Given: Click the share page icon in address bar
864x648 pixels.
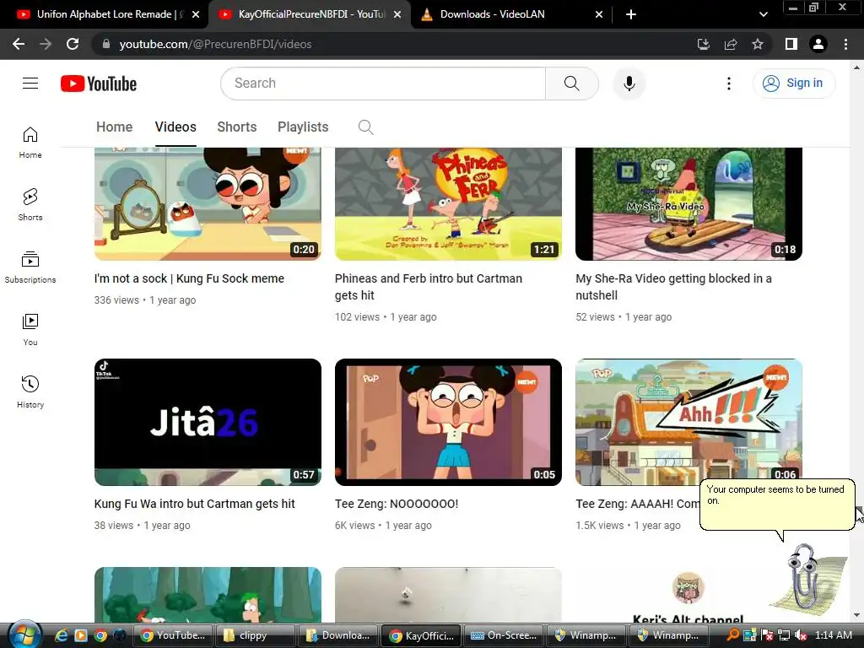Looking at the screenshot, I should pyautogui.click(x=731, y=44).
